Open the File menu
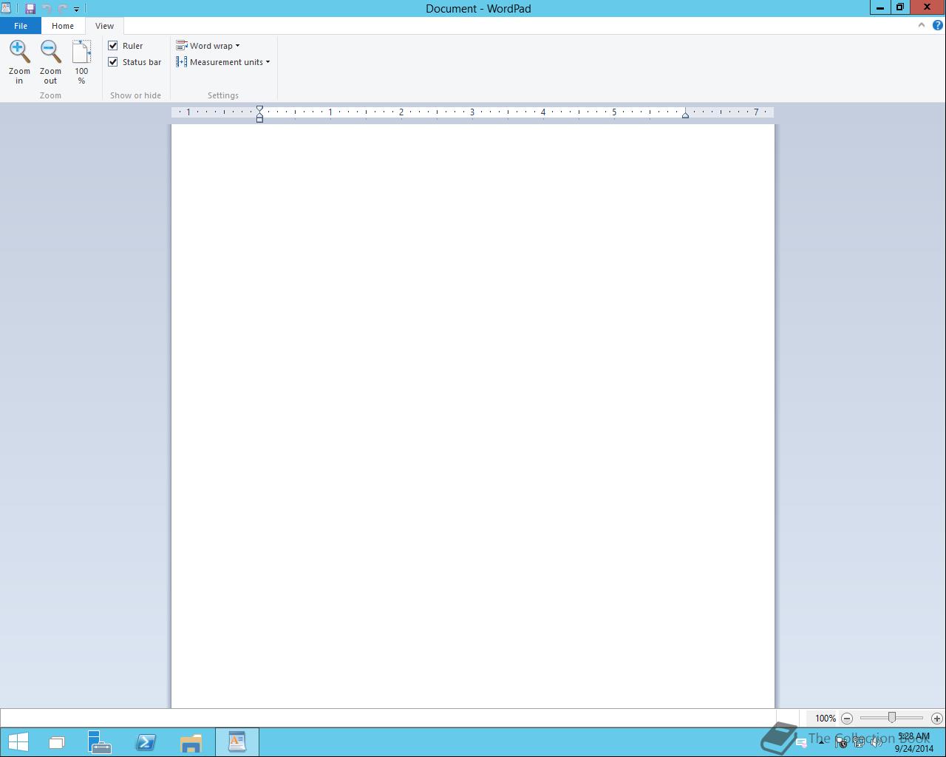The width and height of the screenshot is (946, 757). click(x=21, y=26)
